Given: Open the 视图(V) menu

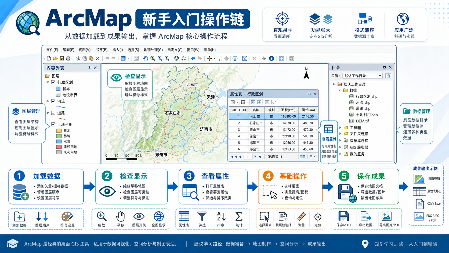Looking at the screenshot, I should [85, 50].
